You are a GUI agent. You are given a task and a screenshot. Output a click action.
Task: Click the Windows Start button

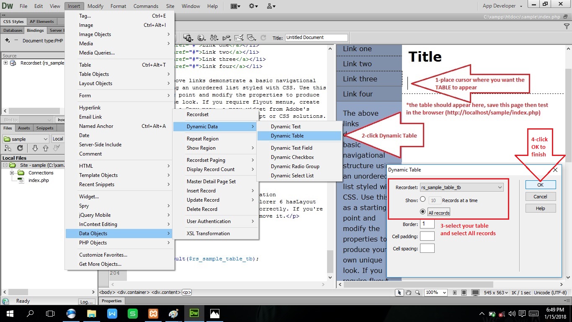tap(10, 313)
